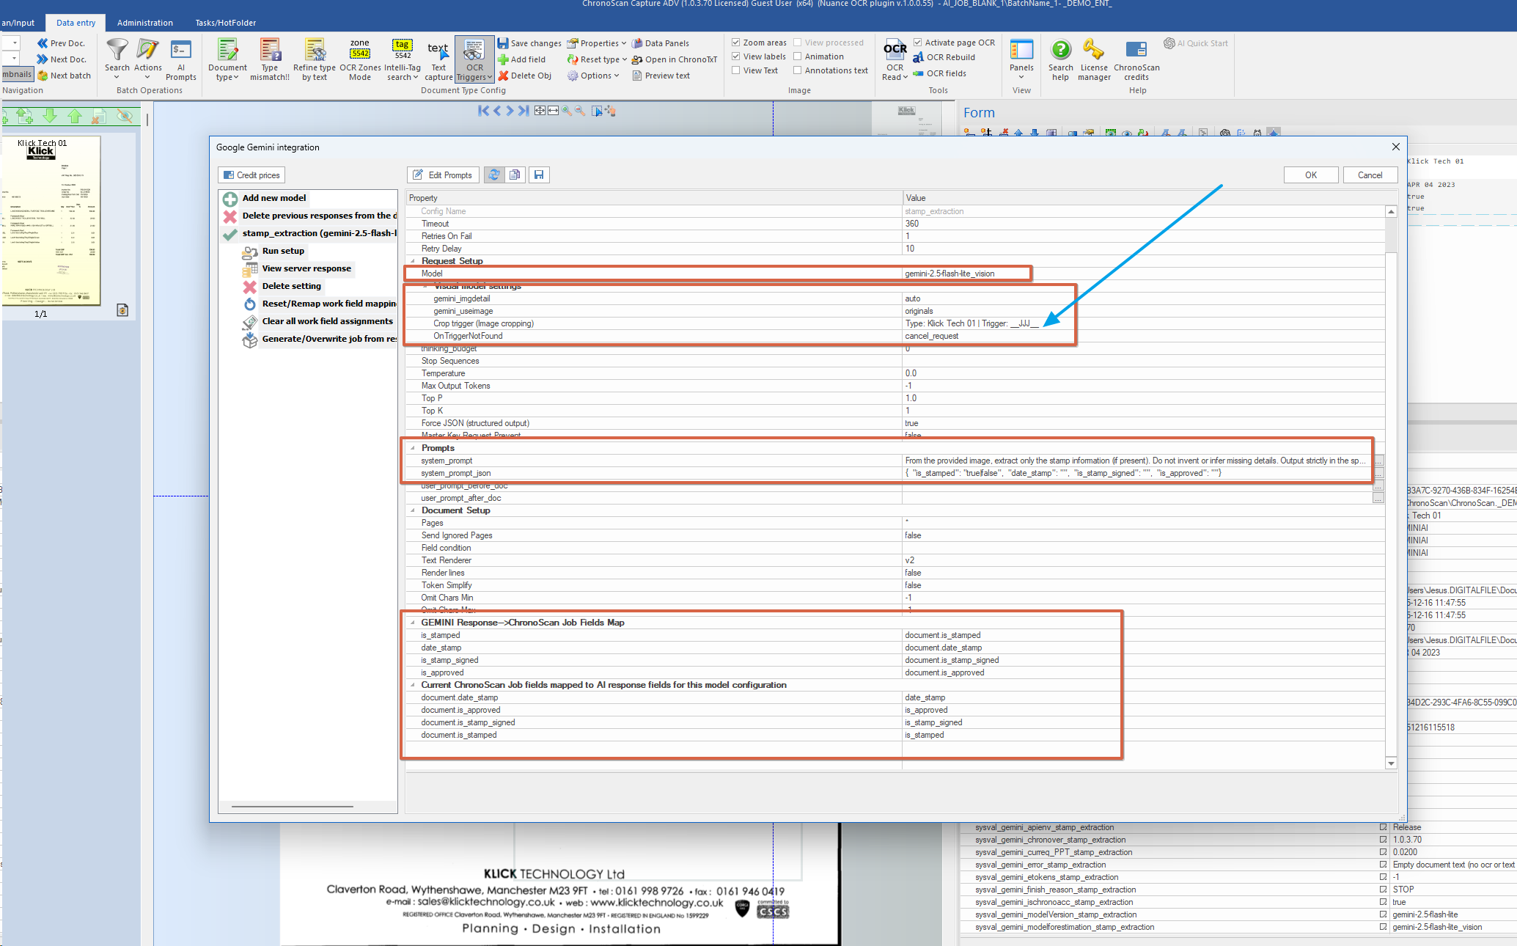Toggle the Zoom areas checkbox
This screenshot has width=1517, height=946.
[x=735, y=43]
